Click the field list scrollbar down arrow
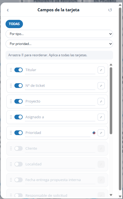Image resolution: width=123 pixels, height=199 pixels. (x=111, y=195)
